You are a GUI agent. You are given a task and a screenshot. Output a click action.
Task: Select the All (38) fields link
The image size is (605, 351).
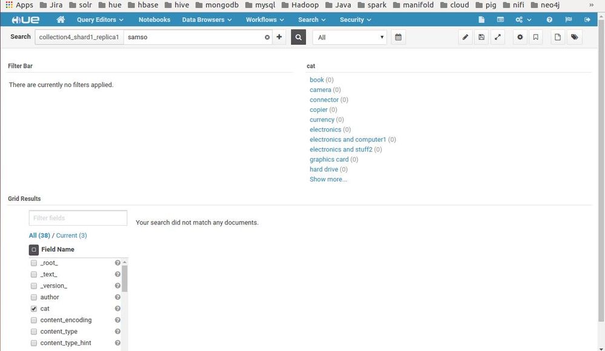[39, 235]
